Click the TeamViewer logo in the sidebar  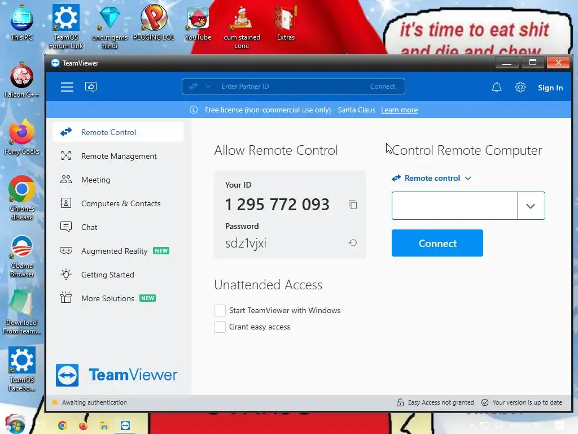pyautogui.click(x=67, y=375)
